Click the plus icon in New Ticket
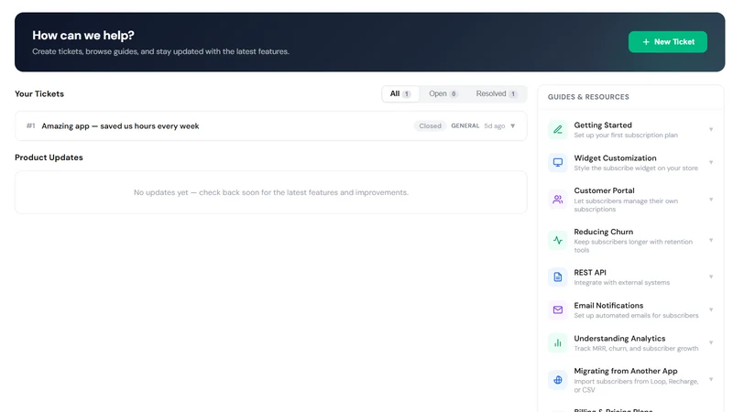733x412 pixels. point(646,42)
